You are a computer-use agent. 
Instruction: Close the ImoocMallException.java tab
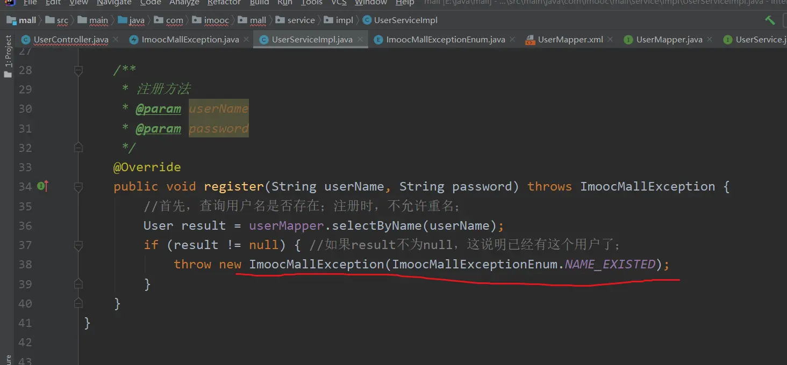point(246,40)
